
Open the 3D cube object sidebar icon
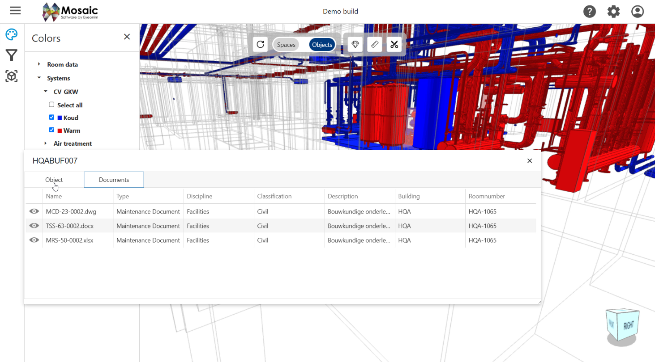pos(12,76)
